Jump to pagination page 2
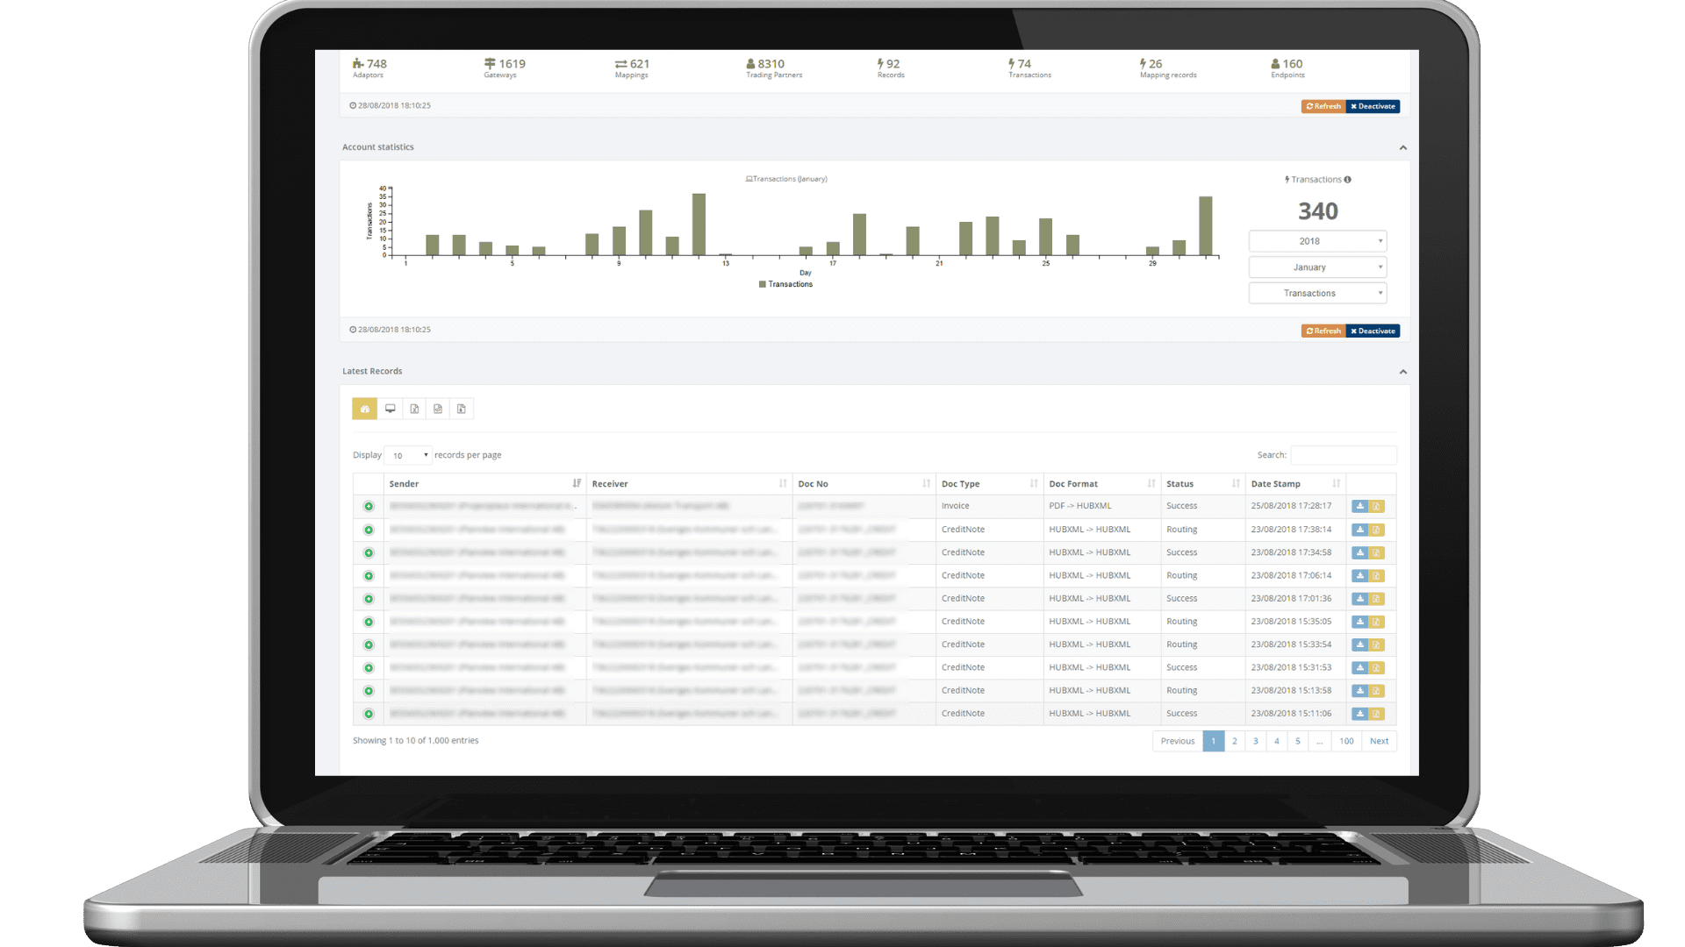Screen dimensions: 1685x947 coord(1235,741)
